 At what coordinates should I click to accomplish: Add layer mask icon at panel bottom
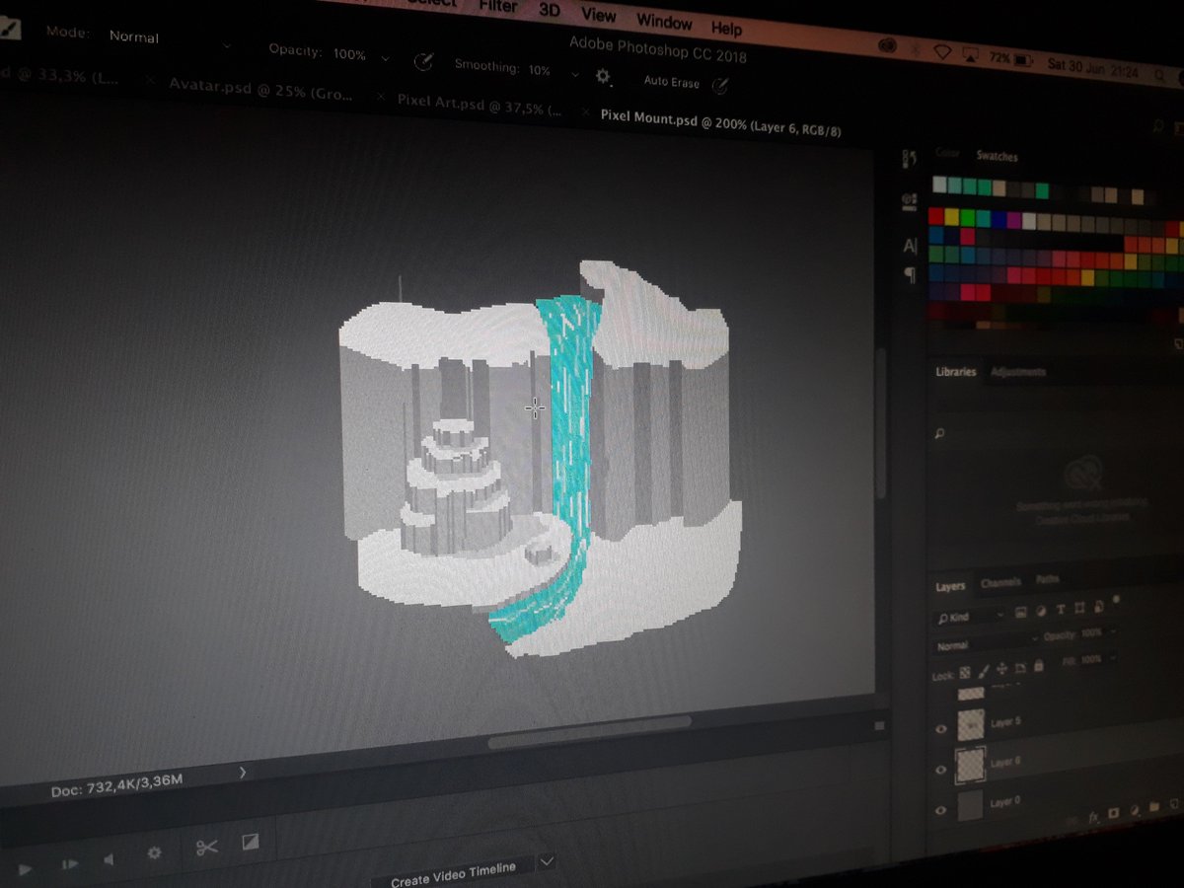click(1114, 815)
